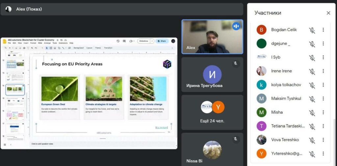337x166 pixels.
Task: Open the Extensions menu
Action: tap(63, 43)
